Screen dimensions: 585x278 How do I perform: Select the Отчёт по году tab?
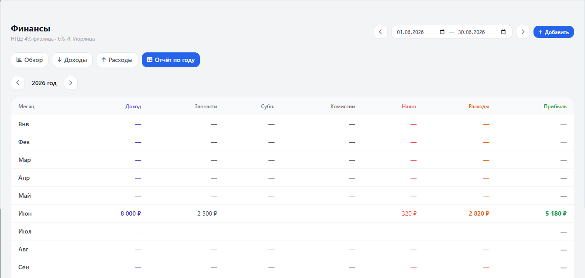[x=171, y=60]
